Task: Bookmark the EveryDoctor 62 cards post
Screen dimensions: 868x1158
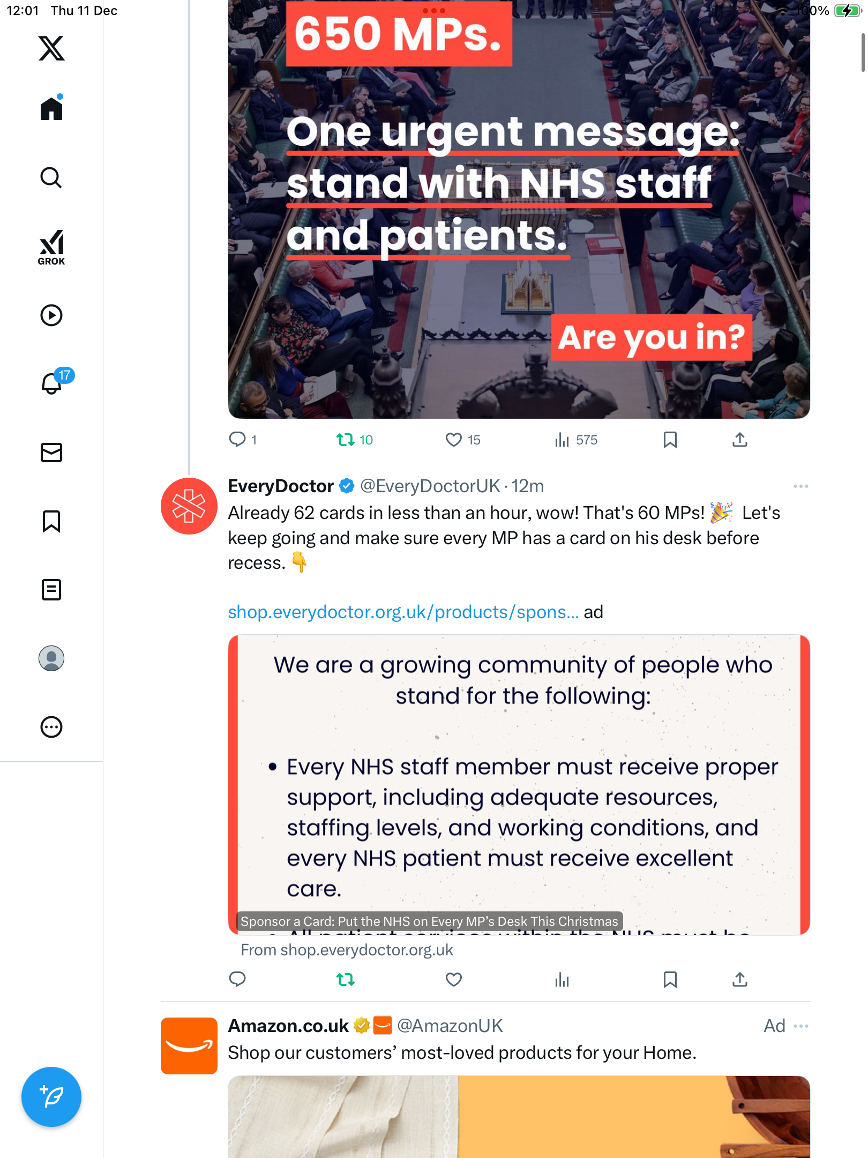Action: coord(670,979)
